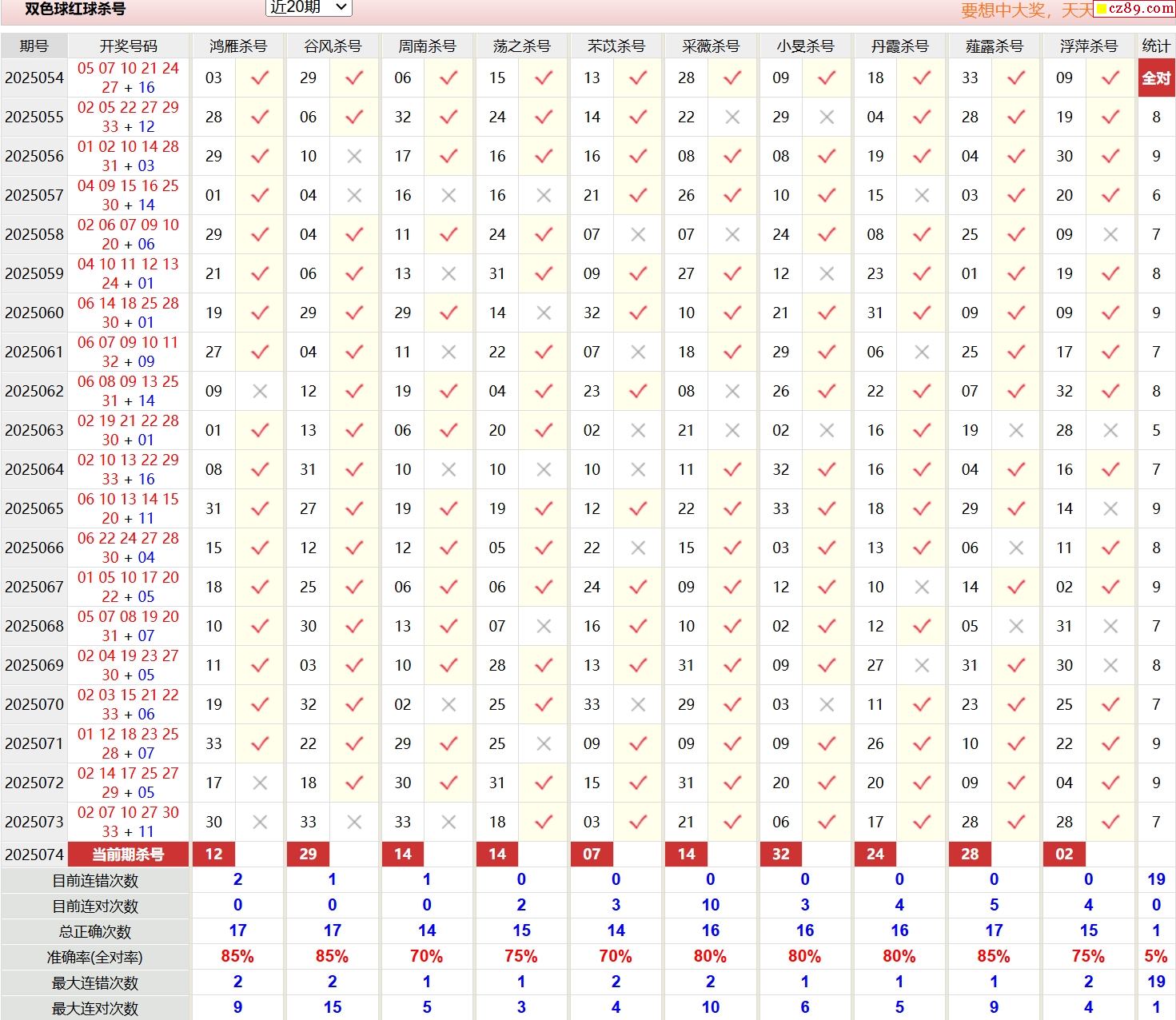This screenshot has height=1020, width=1176.
Task: Click the 荡之 cross mark in row 2025071
Action: click(x=544, y=744)
